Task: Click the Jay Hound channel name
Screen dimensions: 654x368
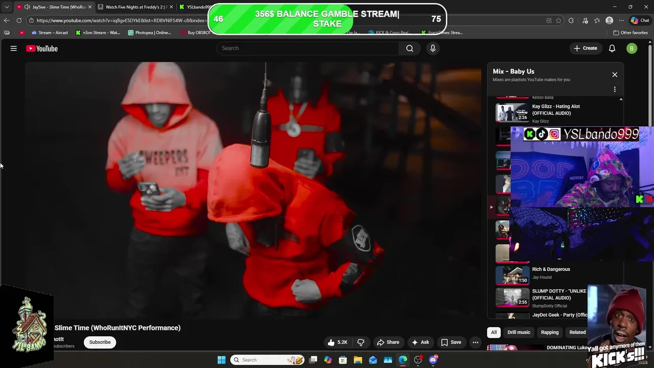Action: coord(542,278)
